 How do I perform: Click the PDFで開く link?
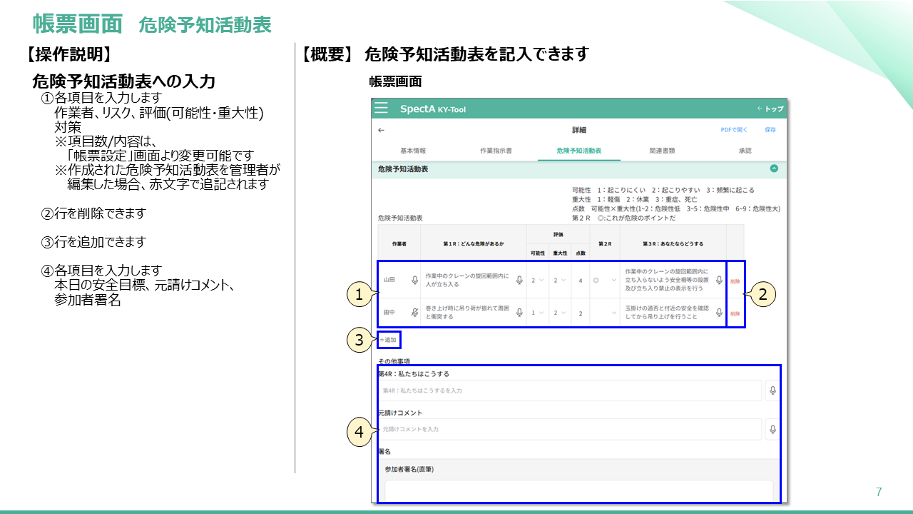(x=734, y=131)
